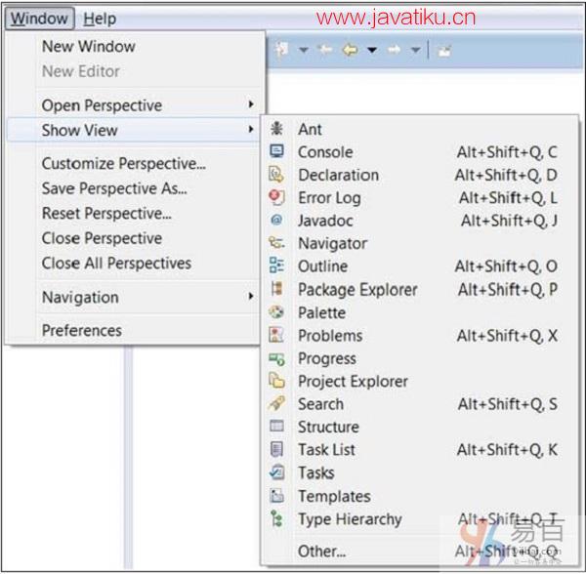The image size is (586, 574).
Task: Select Problems view entry
Action: coord(419,336)
